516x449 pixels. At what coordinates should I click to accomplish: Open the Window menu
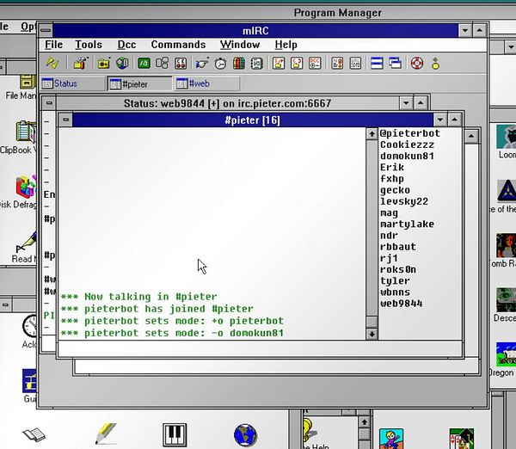pos(240,45)
